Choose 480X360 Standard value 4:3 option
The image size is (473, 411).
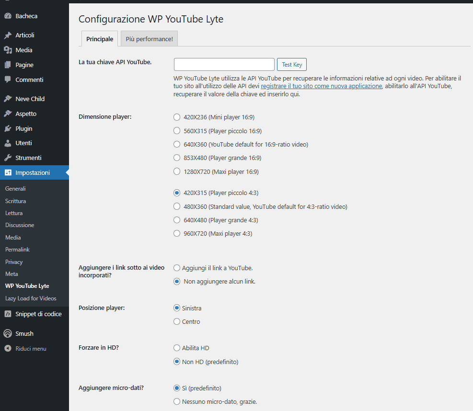[x=177, y=206]
